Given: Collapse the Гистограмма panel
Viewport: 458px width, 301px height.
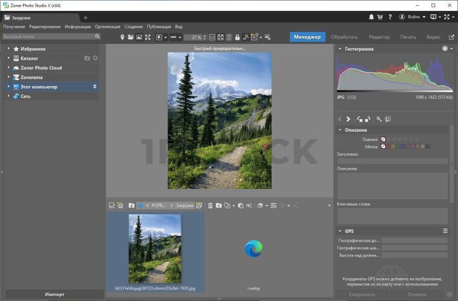Looking at the screenshot, I should (x=340, y=49).
